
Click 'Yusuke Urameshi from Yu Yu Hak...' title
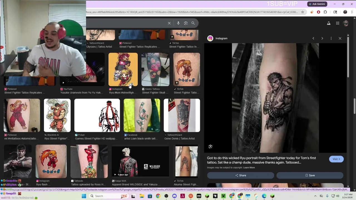coord(81,92)
